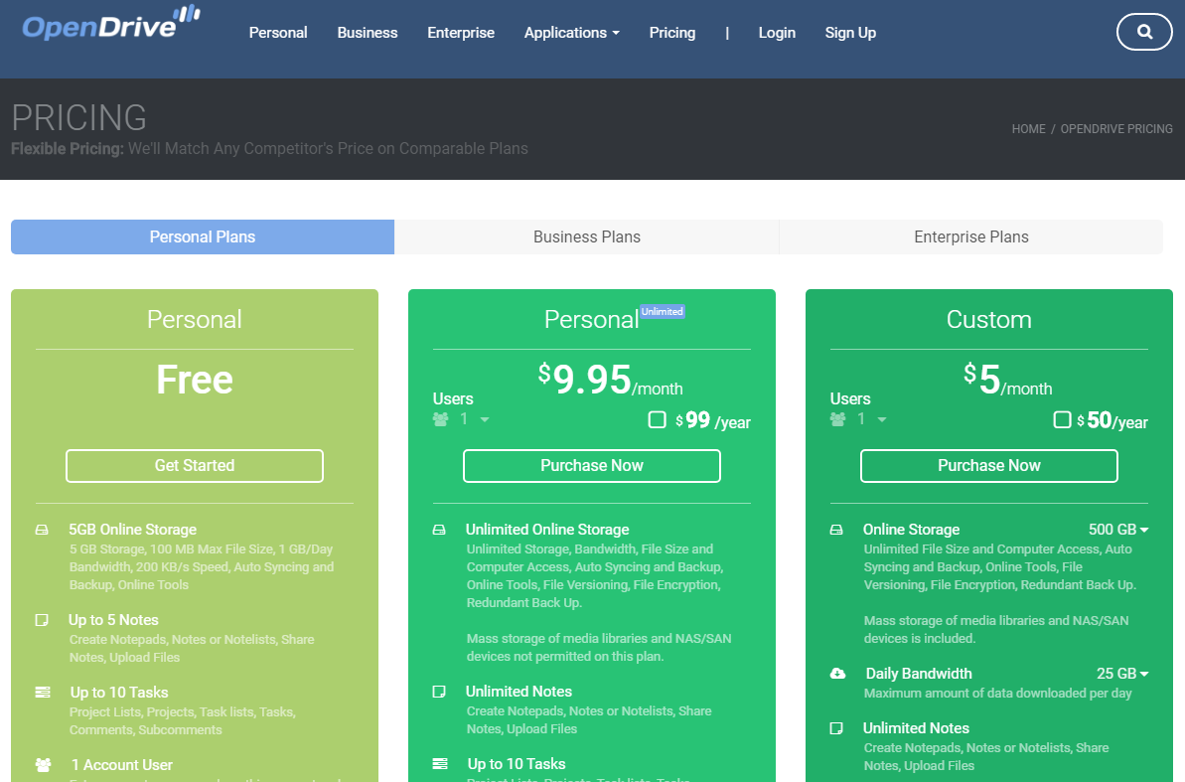Viewport: 1185px width, 782px height.
Task: Open the 500 GB Online Storage dropdown
Action: click(1118, 530)
